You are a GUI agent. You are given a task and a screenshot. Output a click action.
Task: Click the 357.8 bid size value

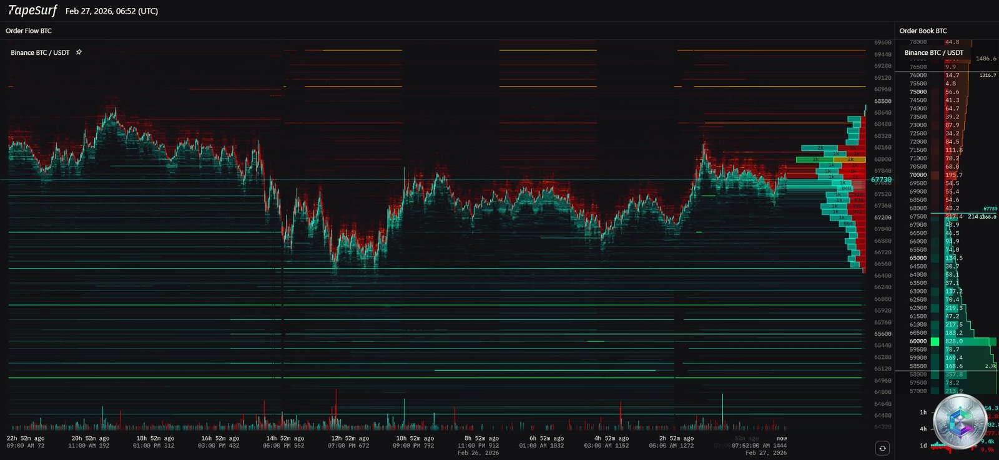(x=953, y=375)
